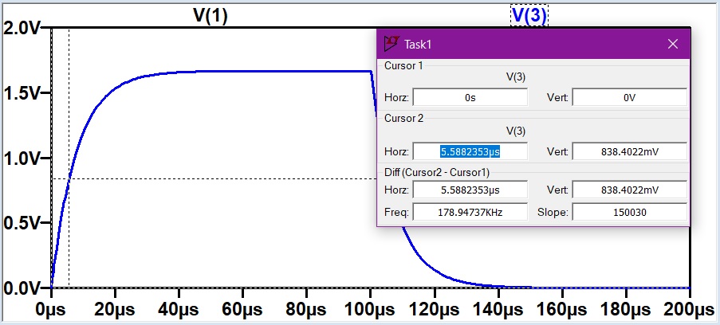Image resolution: width=720 pixels, height=325 pixels.
Task: Click the Freq field showing 178.94737KHz
Action: coord(470,213)
